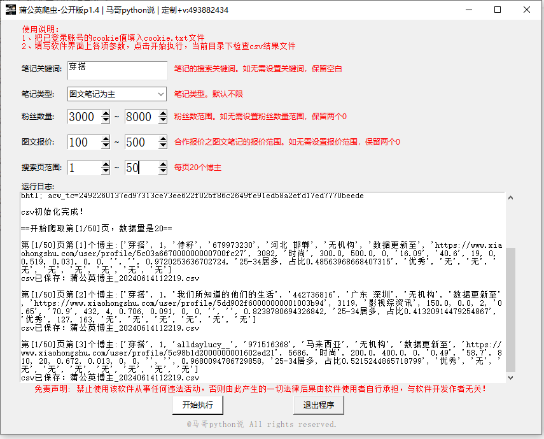Click log line '开始爬取第[1/50]页'

tap(97, 229)
